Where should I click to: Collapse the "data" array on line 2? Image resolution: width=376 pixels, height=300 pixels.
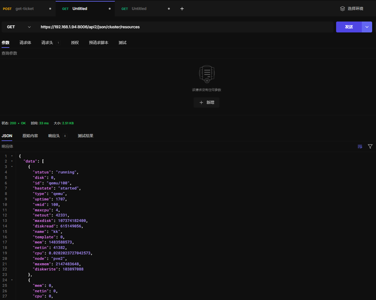pyautogui.click(x=12, y=161)
